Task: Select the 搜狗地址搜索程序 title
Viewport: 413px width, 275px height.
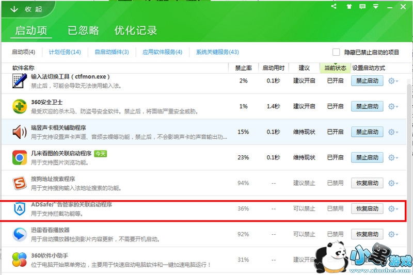Action: 53,179
